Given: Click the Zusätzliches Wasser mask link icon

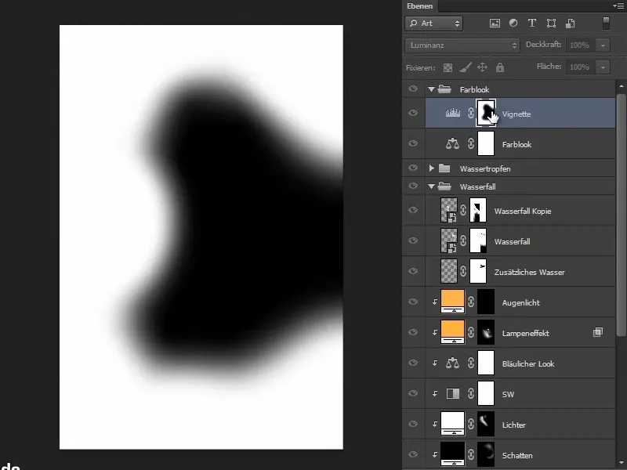Looking at the screenshot, I should 463,271.
